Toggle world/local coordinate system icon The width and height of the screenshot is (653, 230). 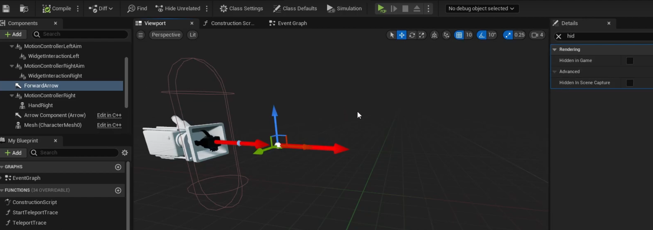point(434,35)
